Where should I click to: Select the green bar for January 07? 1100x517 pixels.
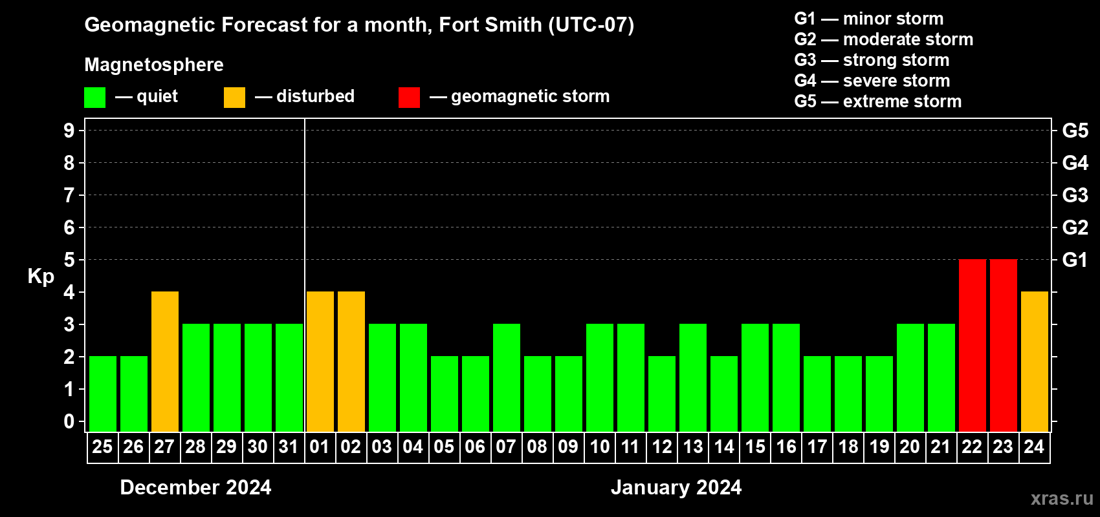pyautogui.click(x=506, y=377)
